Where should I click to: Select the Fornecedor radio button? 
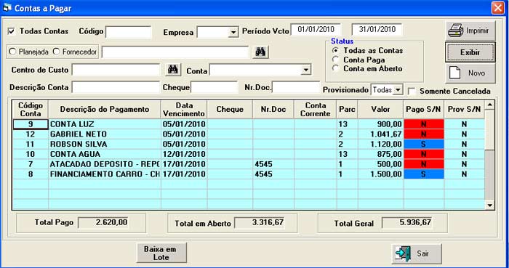tap(57, 52)
